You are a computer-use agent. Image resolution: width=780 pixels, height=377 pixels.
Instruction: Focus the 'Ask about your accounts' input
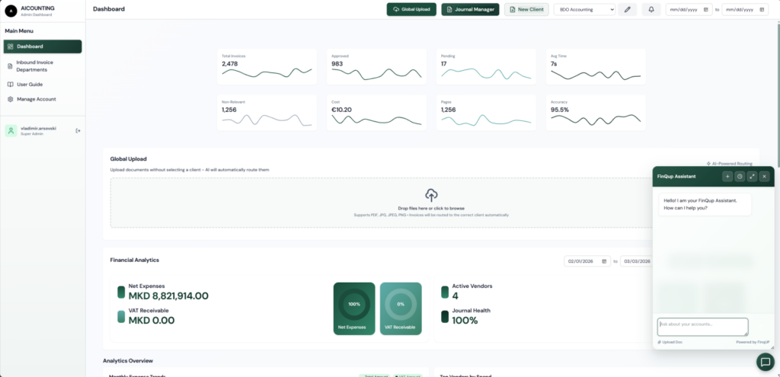point(702,326)
